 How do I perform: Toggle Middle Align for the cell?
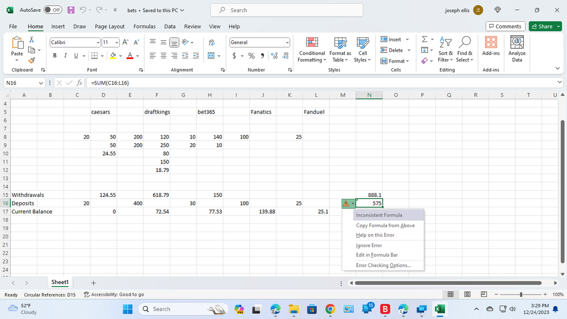point(163,43)
